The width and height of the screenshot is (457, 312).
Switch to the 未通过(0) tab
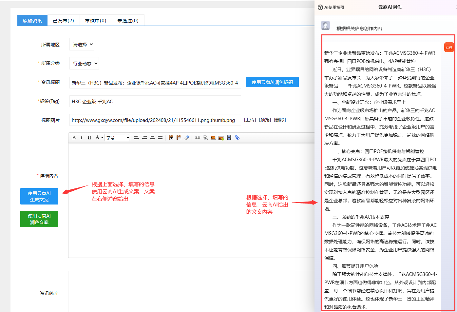[x=128, y=20]
